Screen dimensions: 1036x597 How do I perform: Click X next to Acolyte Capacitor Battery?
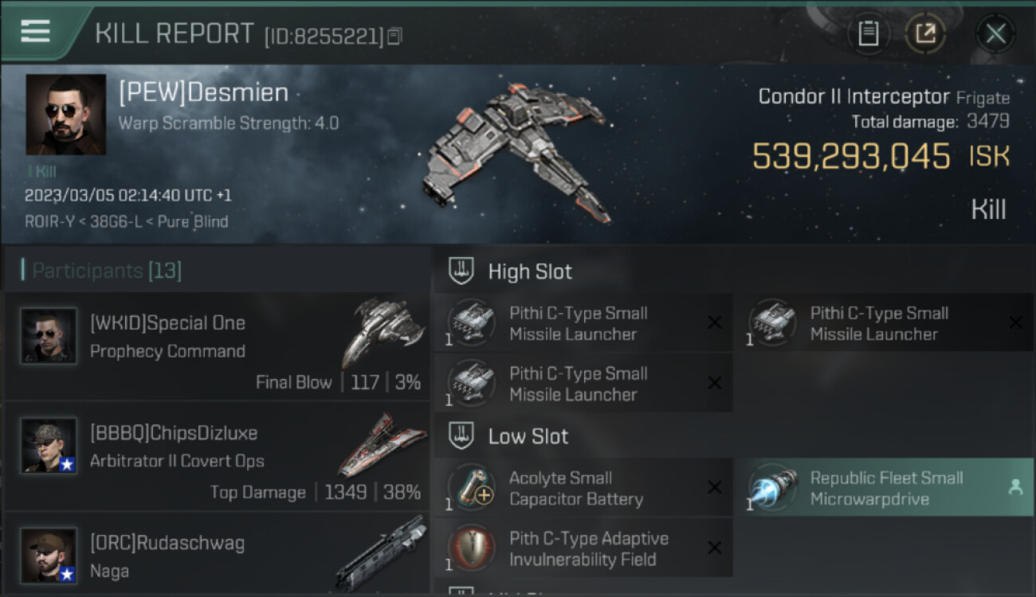(x=715, y=488)
